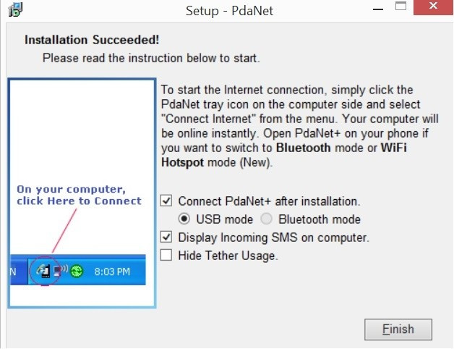Click the instruction paragraph about Connect Internet

pyautogui.click(x=300, y=126)
